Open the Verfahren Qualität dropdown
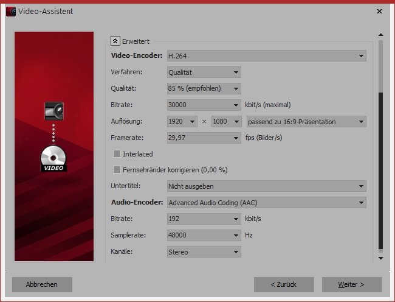This screenshot has width=395, height=302. click(204, 72)
